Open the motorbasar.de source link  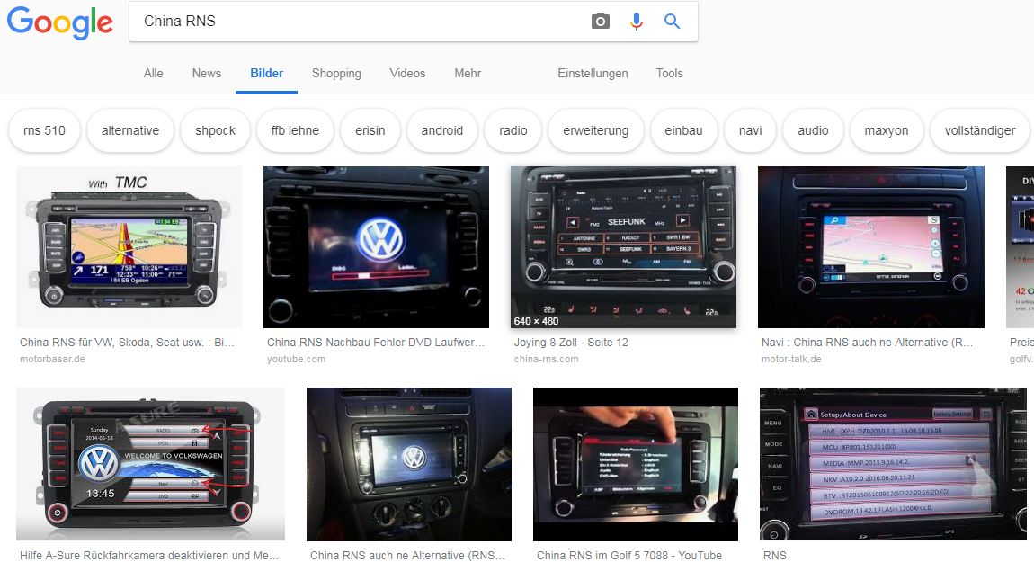[x=52, y=359]
